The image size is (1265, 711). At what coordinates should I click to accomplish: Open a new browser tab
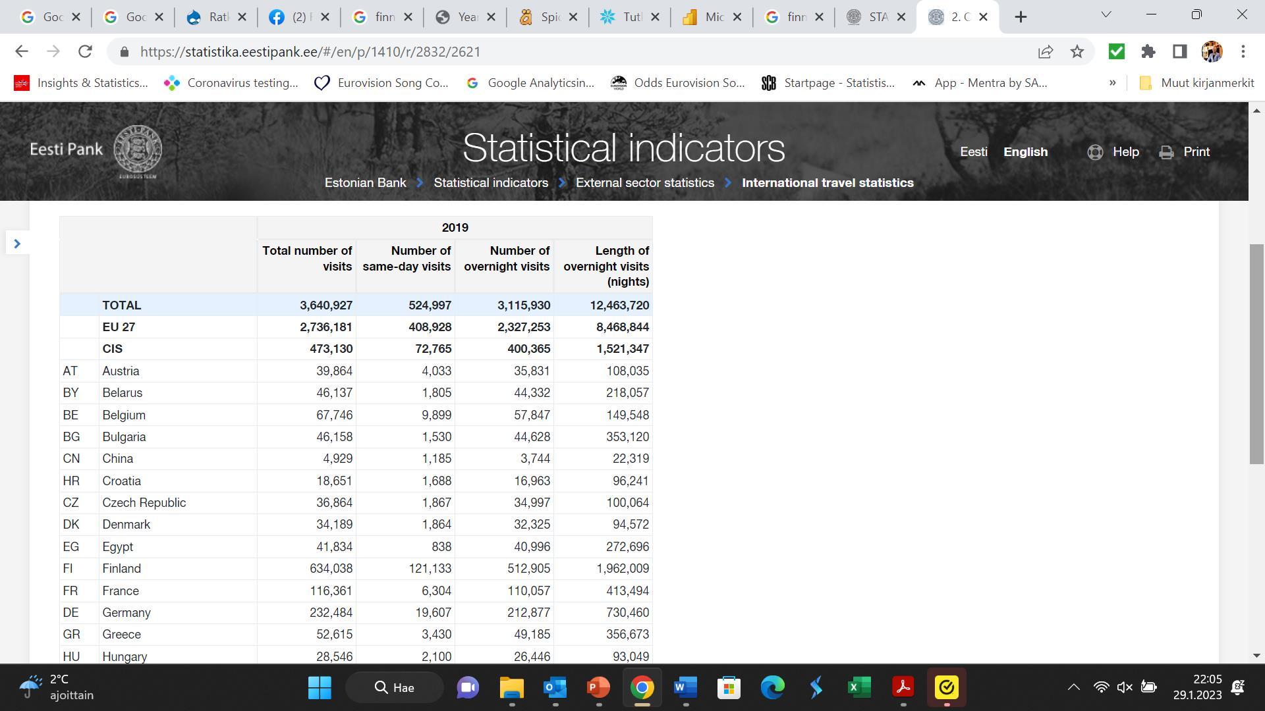(1021, 17)
